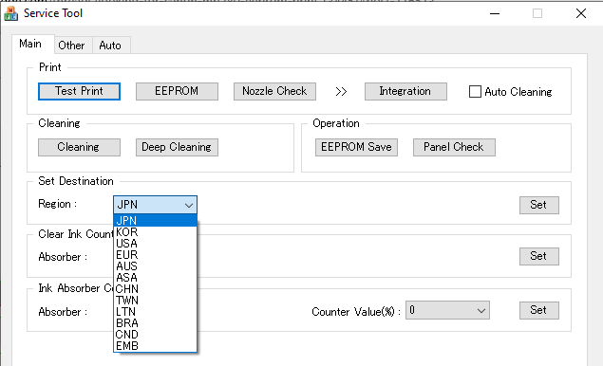
Task: Select EUR as the region
Action: coord(156,255)
